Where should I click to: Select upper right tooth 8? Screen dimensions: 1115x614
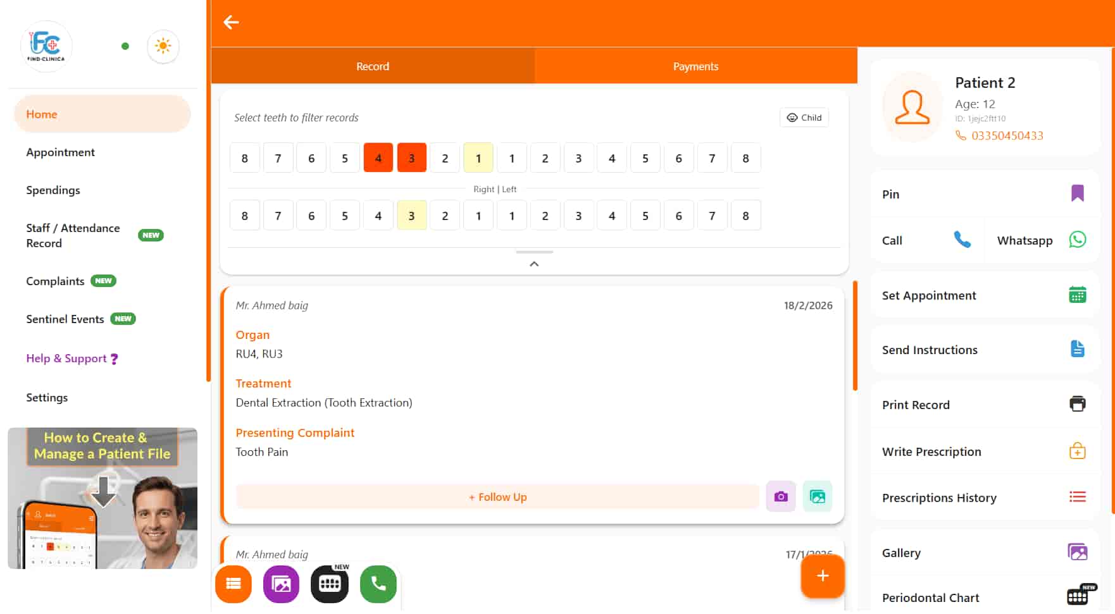[x=245, y=158]
